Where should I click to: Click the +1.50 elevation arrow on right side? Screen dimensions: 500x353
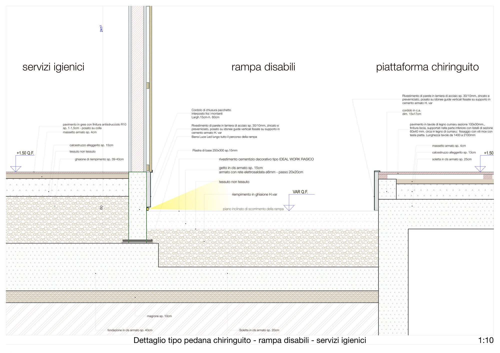point(480,169)
